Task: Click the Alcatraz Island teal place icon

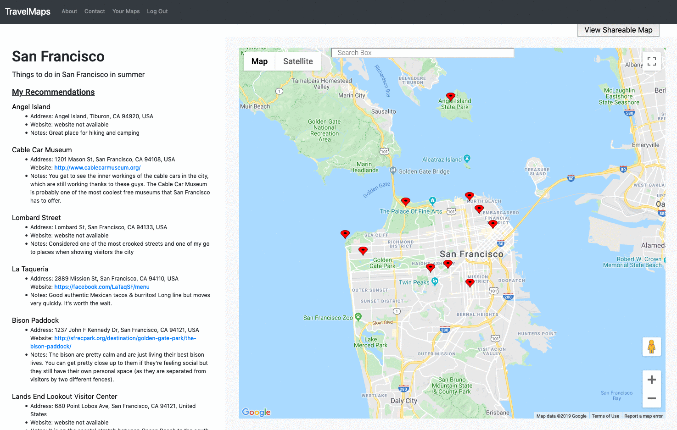Action: pos(467,159)
